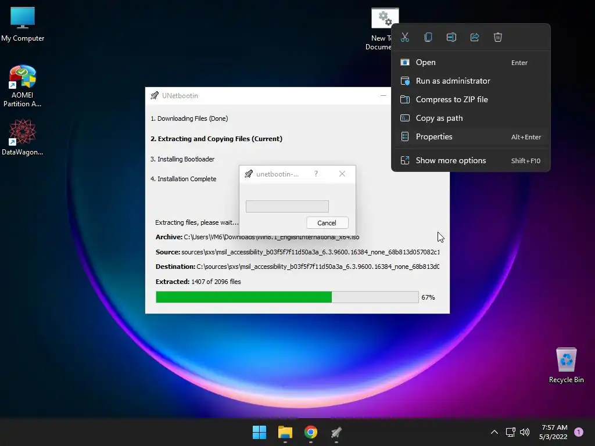Click the rocket icon in unetbootin dialog title
This screenshot has width=595, height=446.
pos(249,174)
